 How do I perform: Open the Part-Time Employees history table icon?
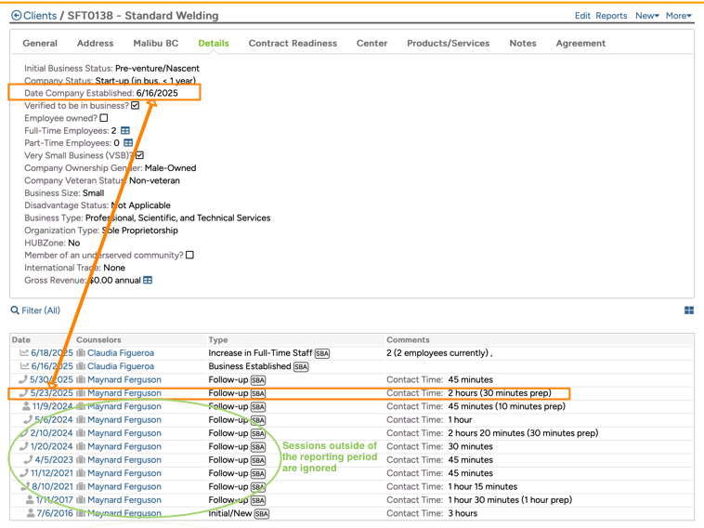point(128,143)
